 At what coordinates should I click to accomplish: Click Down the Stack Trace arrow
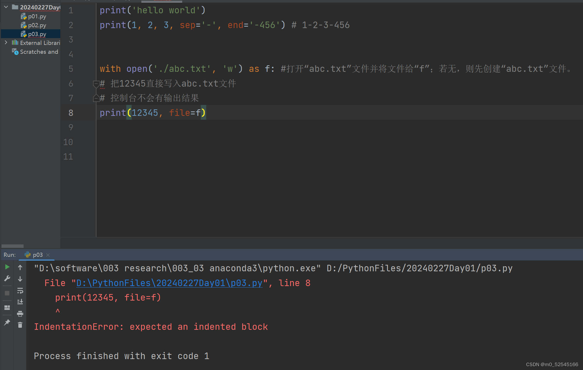[x=20, y=279]
